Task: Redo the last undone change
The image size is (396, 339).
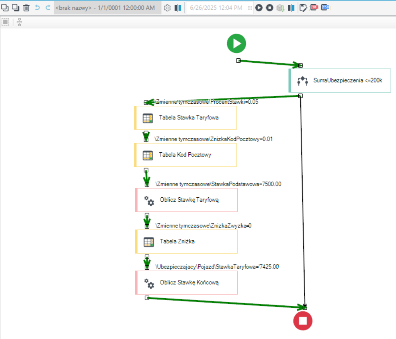Action: 48,7
